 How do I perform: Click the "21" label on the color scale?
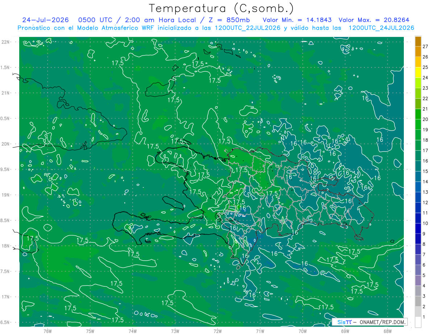click(426, 109)
